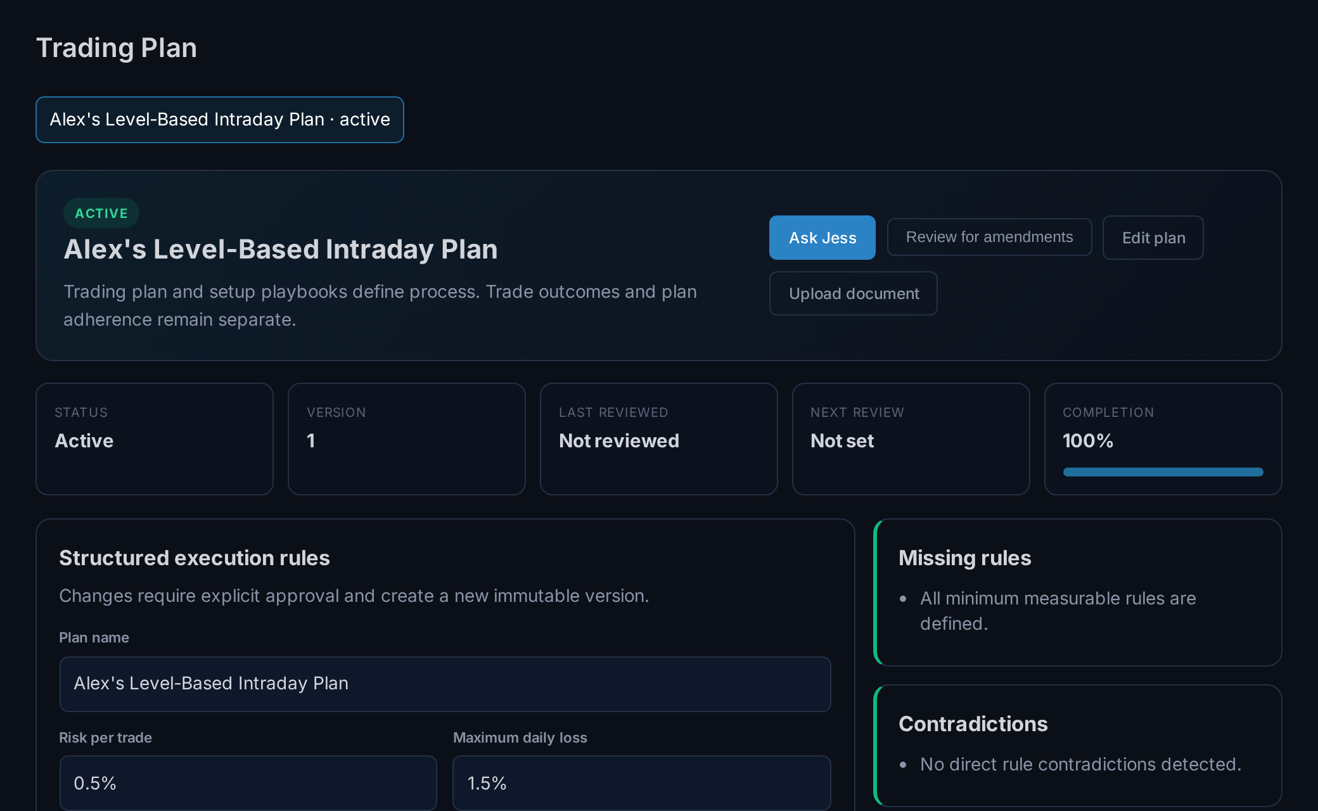This screenshot has height=811, width=1318.
Task: Click the large plan title heading
Action: (281, 250)
